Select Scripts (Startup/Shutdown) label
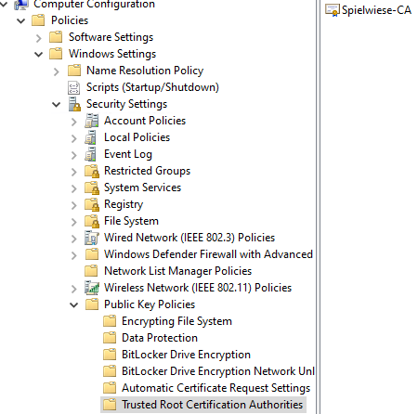The width and height of the screenshot is (418, 414). (152, 87)
